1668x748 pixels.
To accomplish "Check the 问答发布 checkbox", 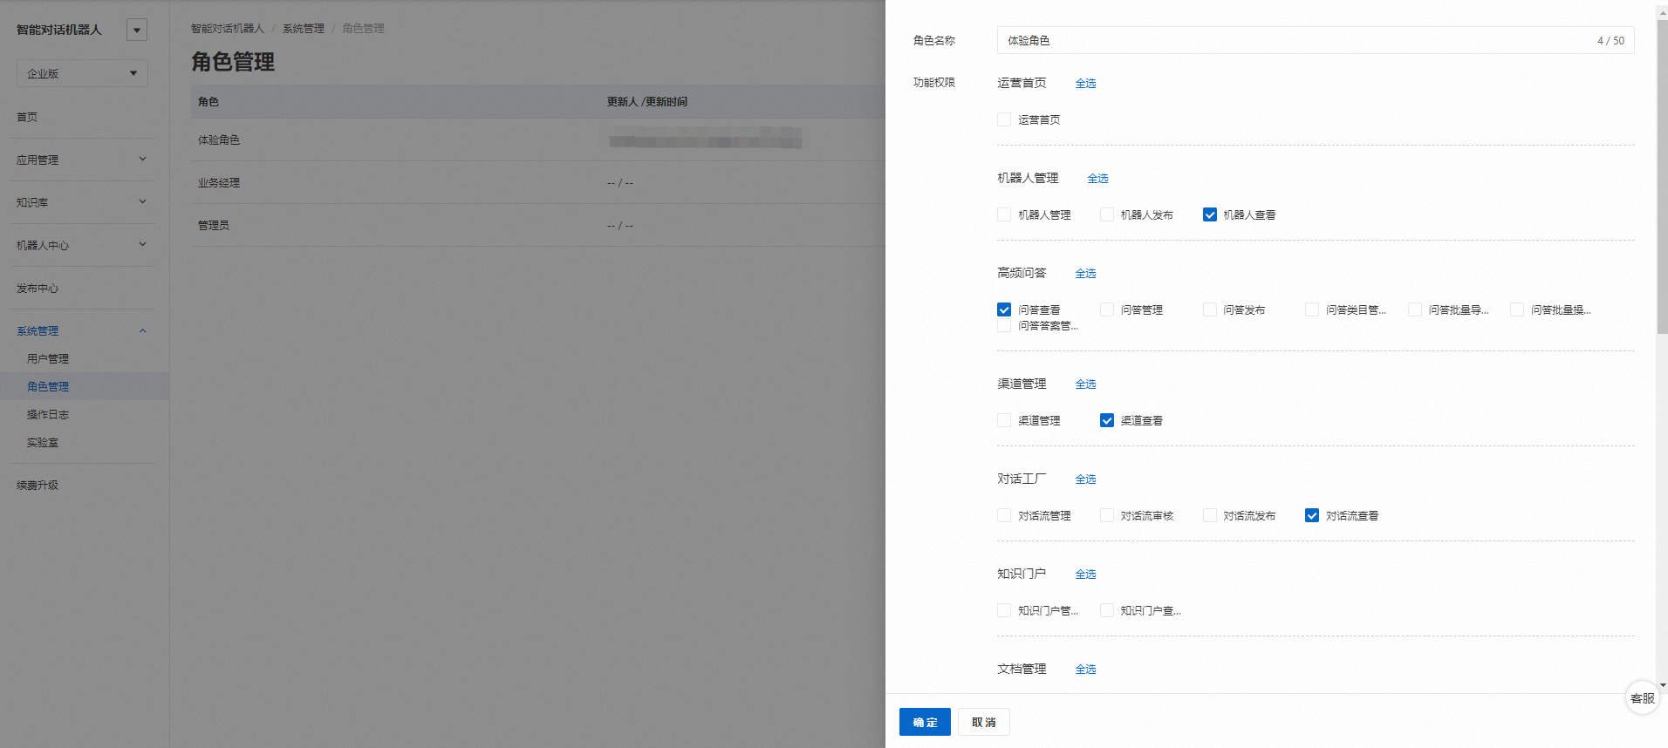I will [1209, 309].
